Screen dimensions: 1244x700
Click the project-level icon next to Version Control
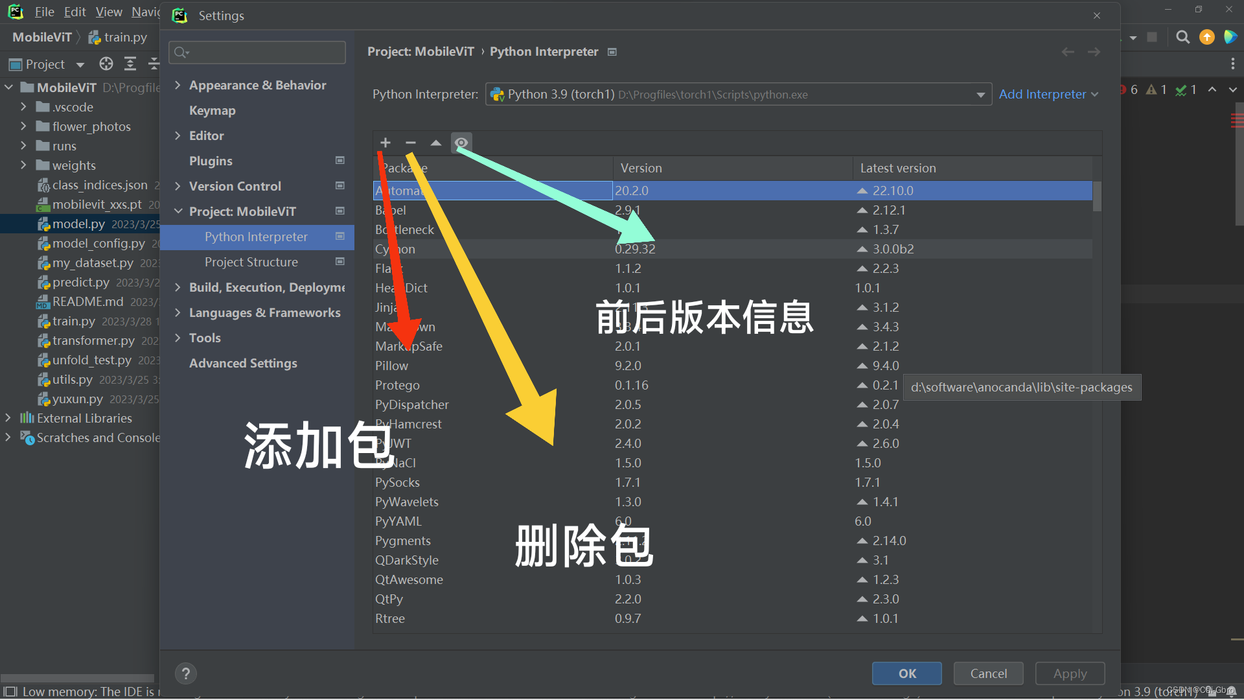340,185
